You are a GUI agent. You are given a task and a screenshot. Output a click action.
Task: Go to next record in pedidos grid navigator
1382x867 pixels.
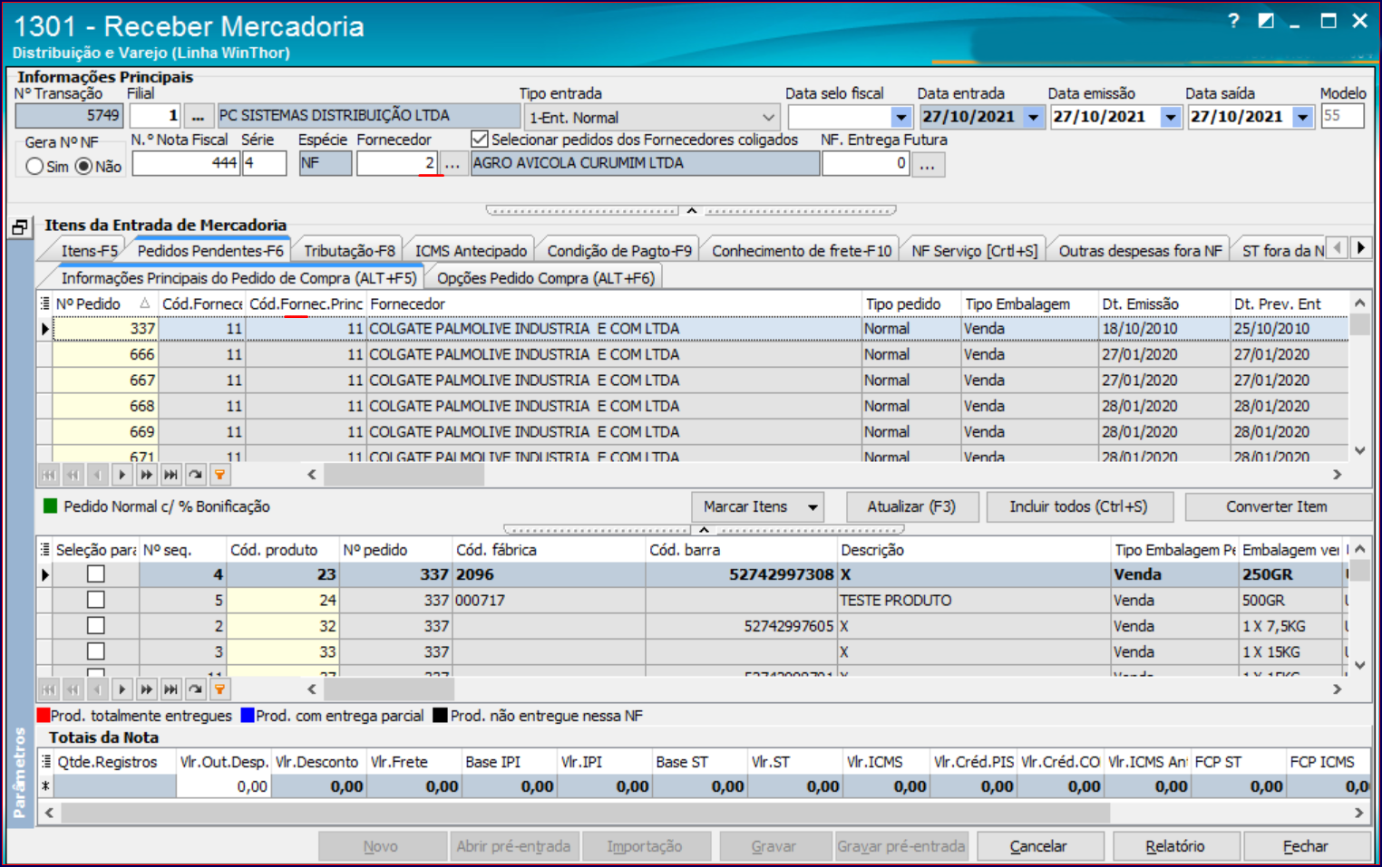122,475
